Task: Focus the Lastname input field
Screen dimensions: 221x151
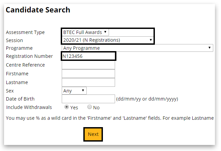Action: click(88, 82)
